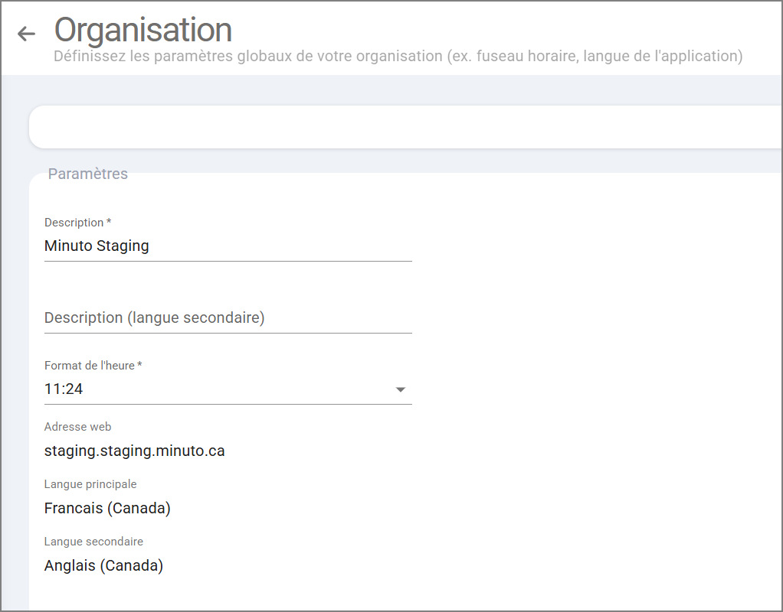Click the staging.staging.minuto.ca web address
Screen dimensions: 783x612
click(135, 451)
